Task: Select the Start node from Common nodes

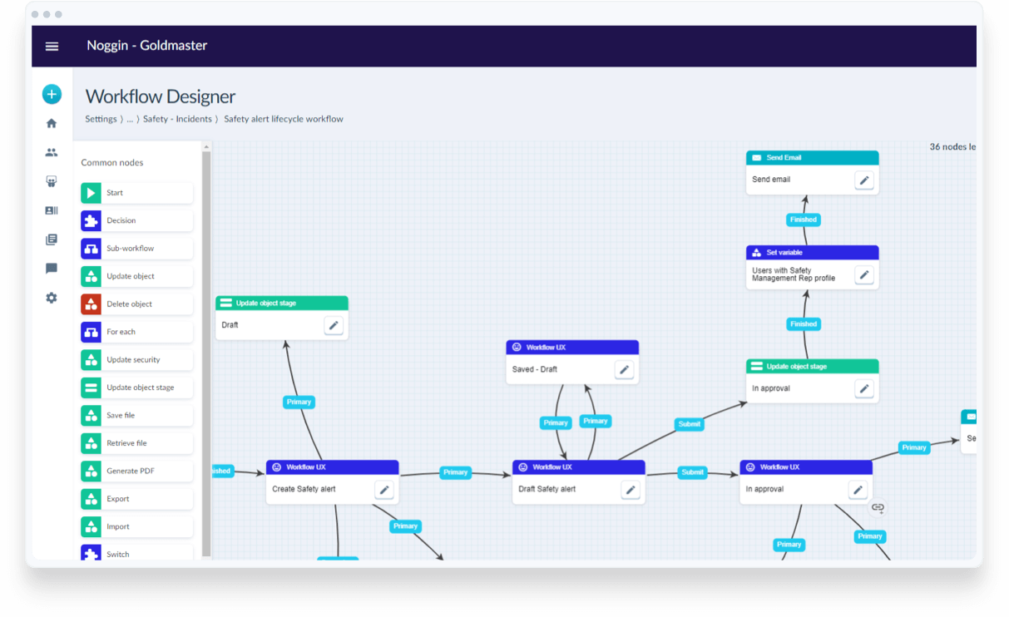Action: coord(136,192)
